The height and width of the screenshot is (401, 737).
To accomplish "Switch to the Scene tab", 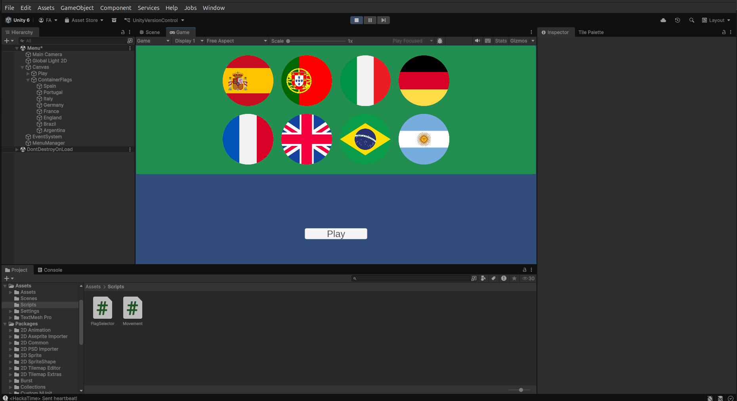I will (x=150, y=32).
